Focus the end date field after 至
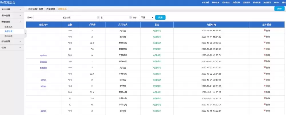Viewport: 286px width, 115px height. pos(118,17)
